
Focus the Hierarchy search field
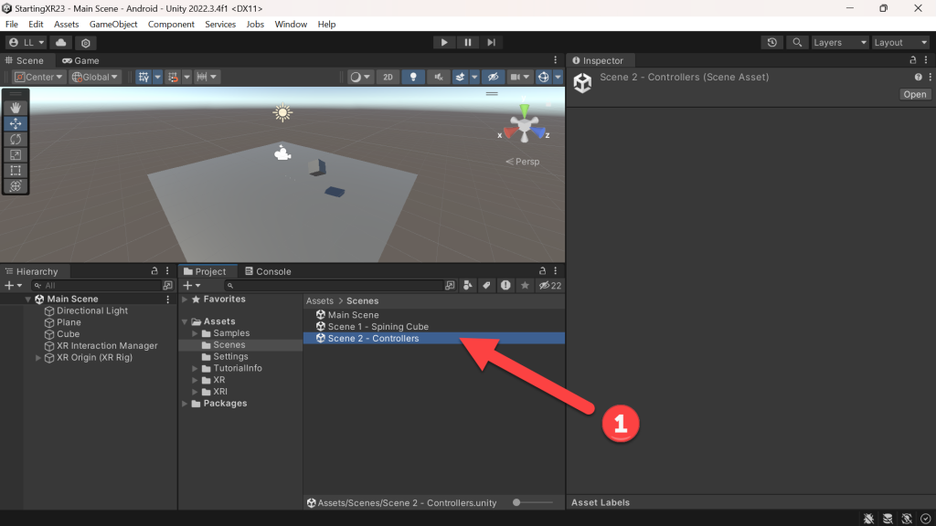96,286
